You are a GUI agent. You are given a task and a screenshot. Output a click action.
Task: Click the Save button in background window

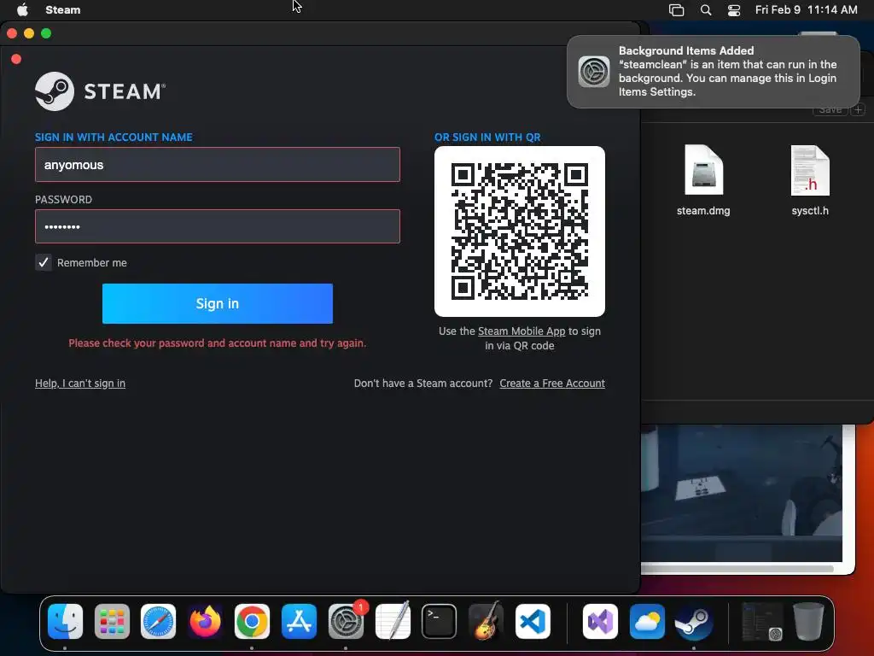(x=830, y=110)
